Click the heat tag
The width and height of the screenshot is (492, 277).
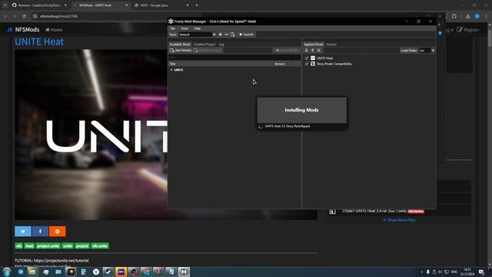click(29, 246)
